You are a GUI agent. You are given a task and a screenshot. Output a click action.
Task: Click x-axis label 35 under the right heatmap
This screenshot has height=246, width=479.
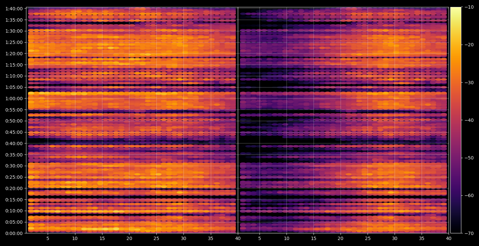pos(422,239)
